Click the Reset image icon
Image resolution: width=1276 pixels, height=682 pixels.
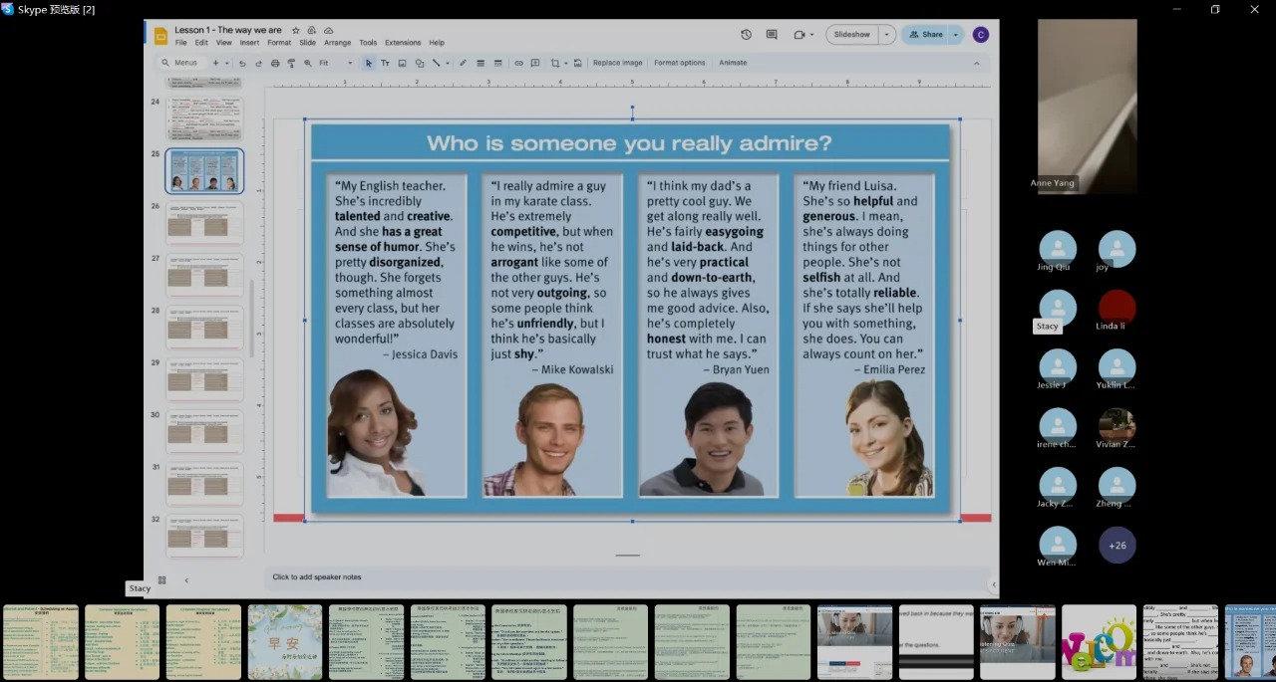coord(577,63)
